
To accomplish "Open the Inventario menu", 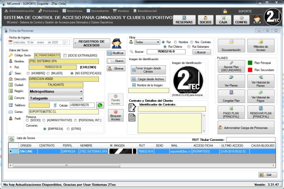I will pyautogui.click(x=98, y=11).
